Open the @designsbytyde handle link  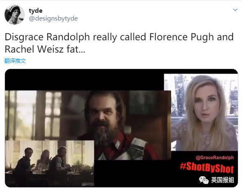click(53, 18)
